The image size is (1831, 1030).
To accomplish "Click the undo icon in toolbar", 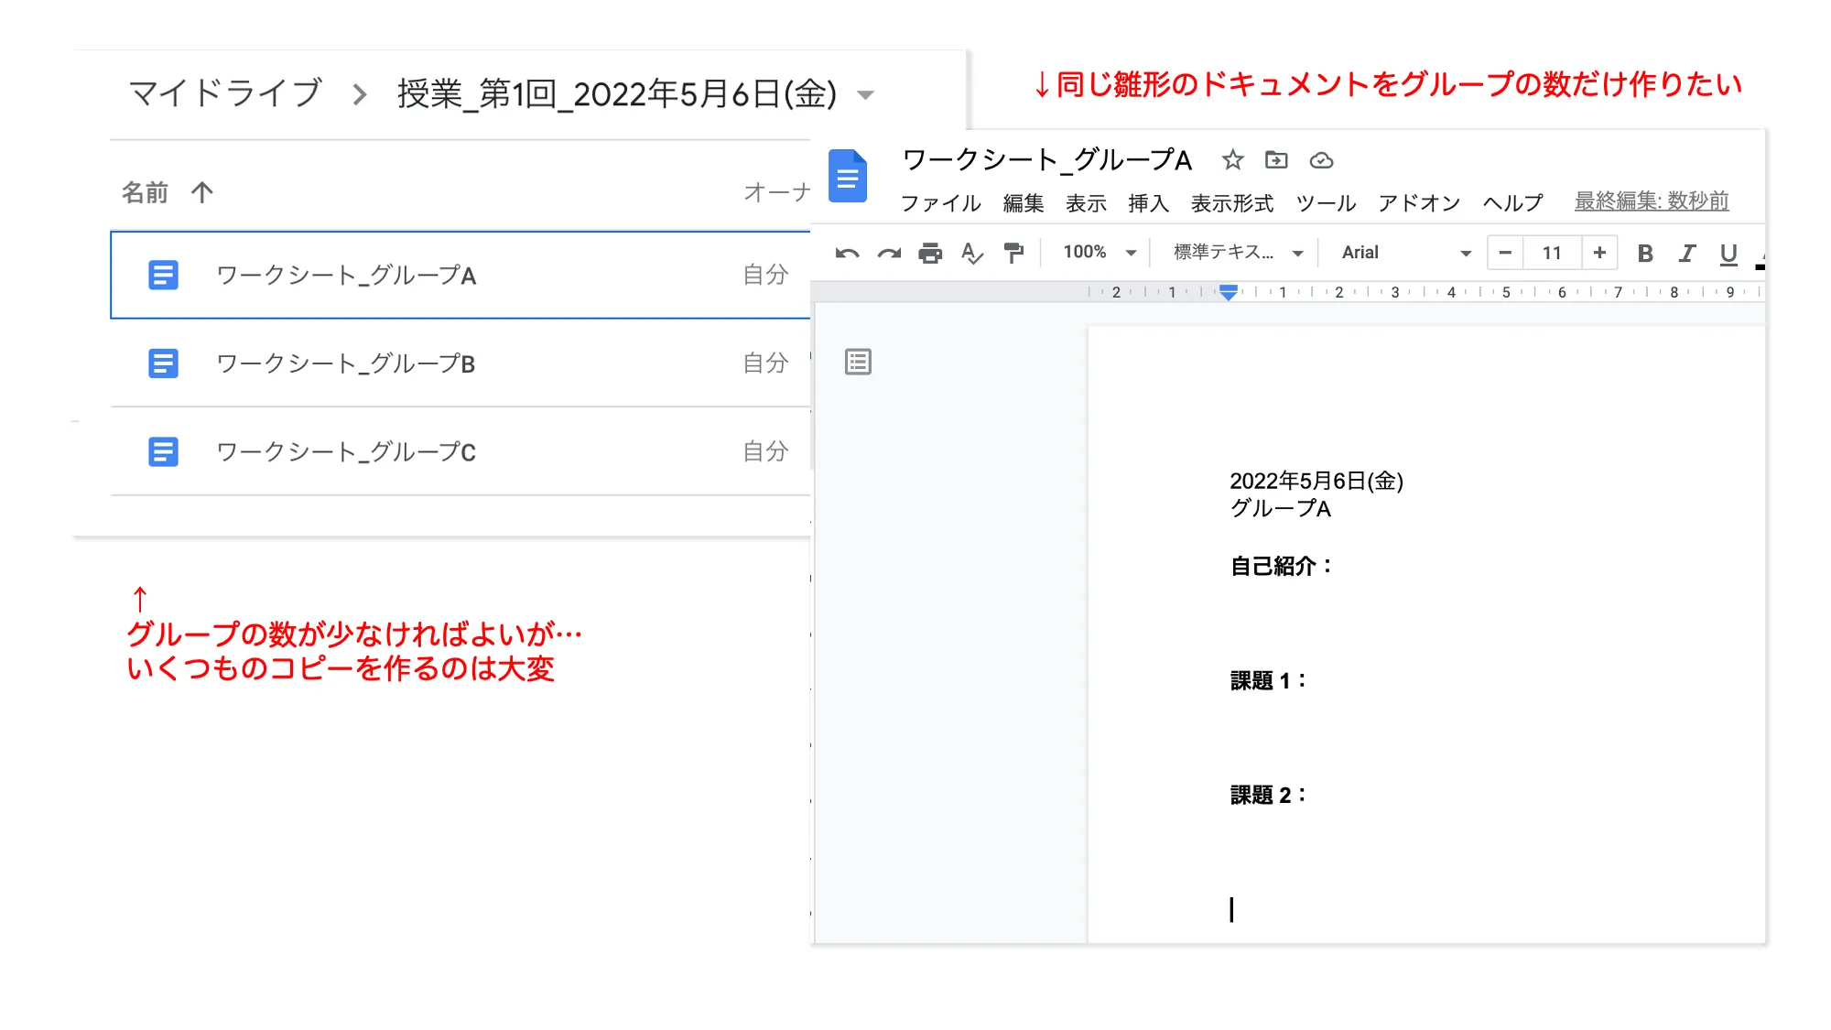I will (x=847, y=254).
